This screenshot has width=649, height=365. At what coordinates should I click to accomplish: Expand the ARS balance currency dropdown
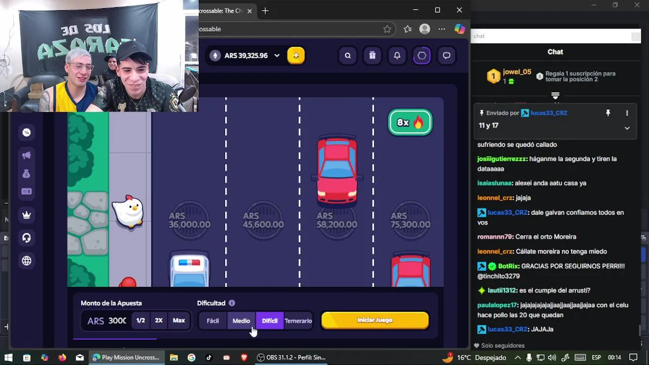tap(277, 56)
